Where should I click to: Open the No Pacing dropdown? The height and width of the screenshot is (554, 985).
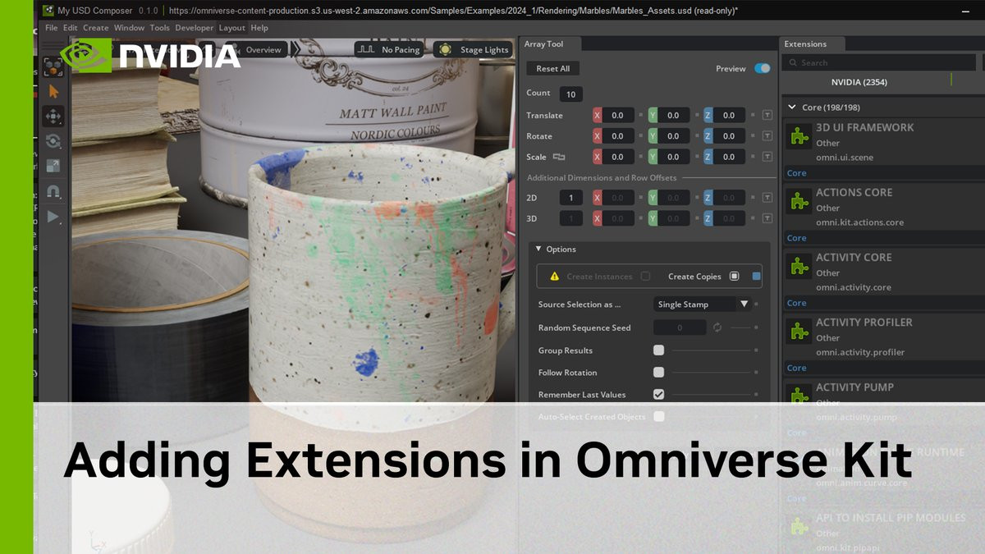[389, 49]
